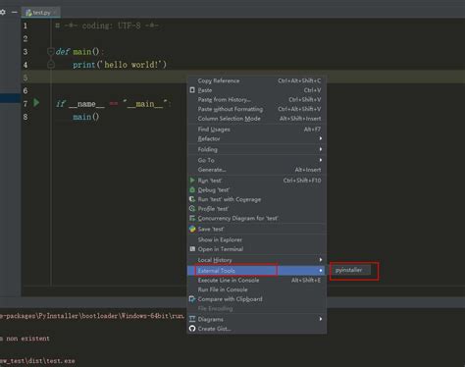Open Concurrency Diagram for 'test'

(257, 219)
